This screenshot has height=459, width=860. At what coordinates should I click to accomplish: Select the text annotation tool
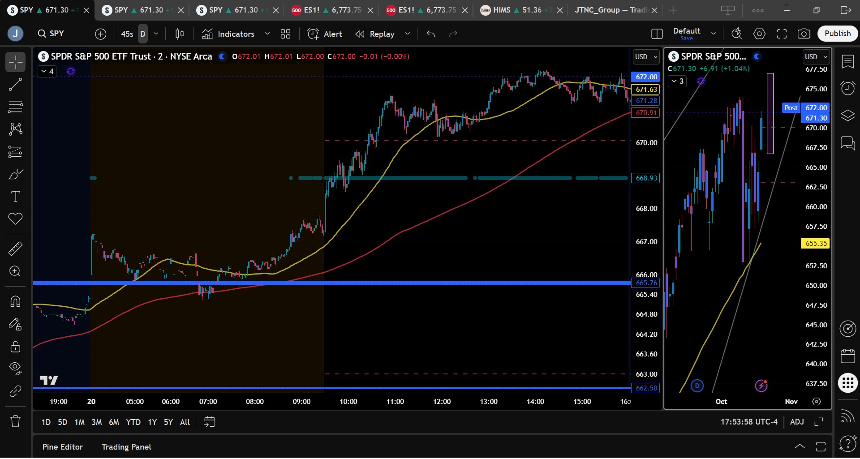pyautogui.click(x=15, y=197)
